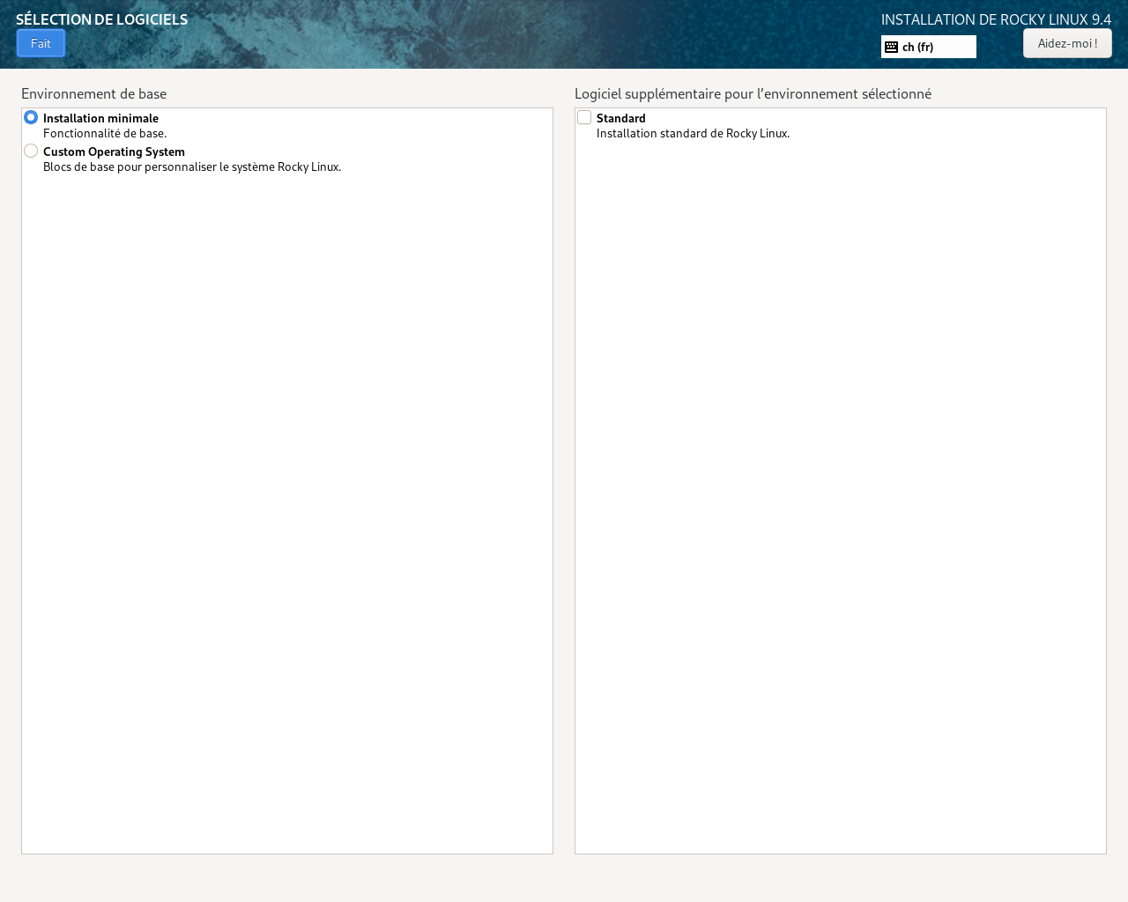The height and width of the screenshot is (902, 1128).
Task: Click inside the base environment list panel
Action: click(x=287, y=484)
